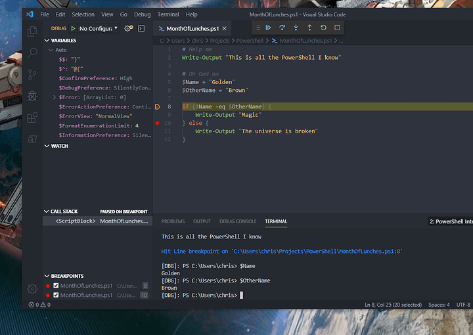Click Continue in debug toolbar
Image resolution: width=473 pixels, height=335 pixels.
pyautogui.click(x=268, y=28)
